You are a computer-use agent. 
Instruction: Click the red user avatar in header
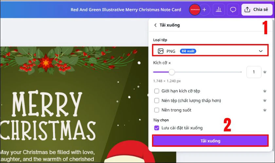194,9
